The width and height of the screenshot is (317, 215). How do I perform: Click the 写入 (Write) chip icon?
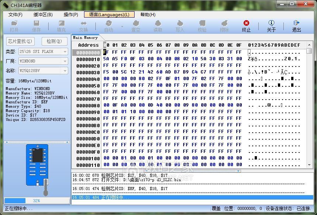[x=180, y=26]
